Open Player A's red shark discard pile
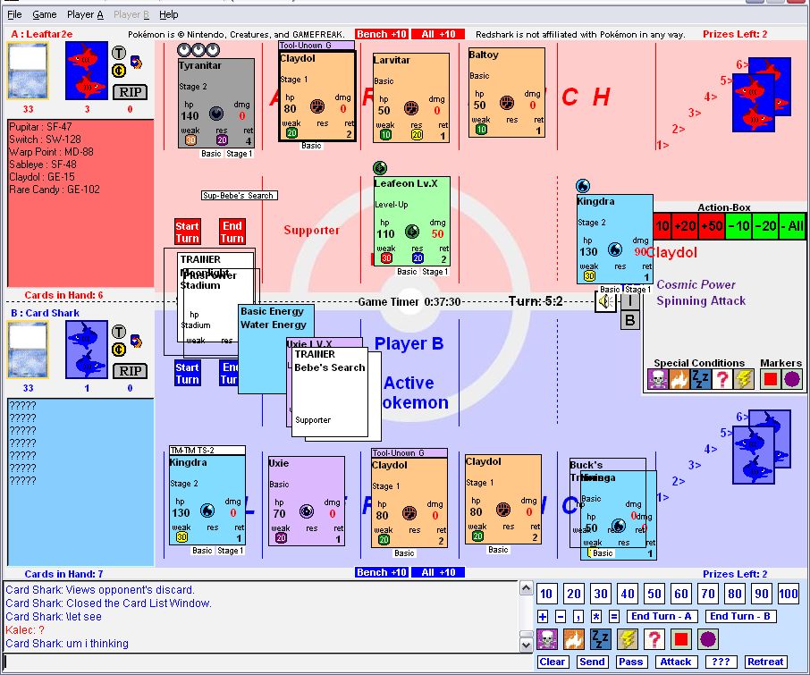 coord(87,71)
